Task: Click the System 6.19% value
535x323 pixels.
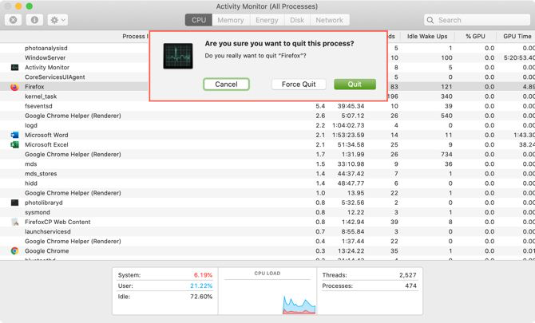Action: (203, 275)
